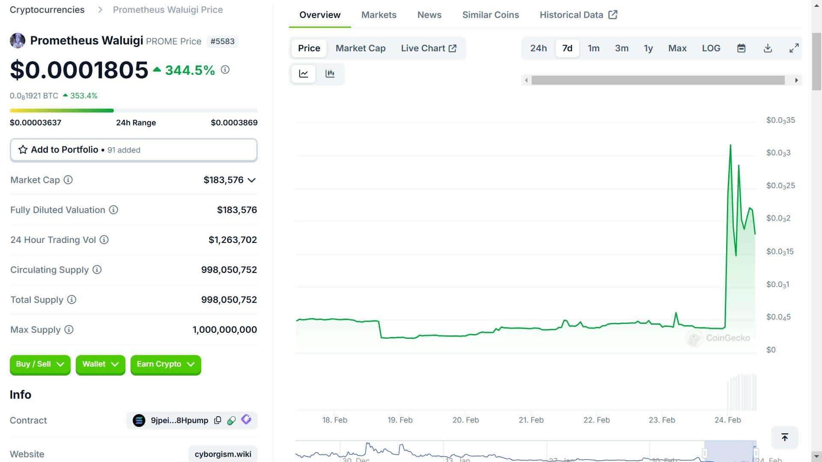This screenshot has width=822, height=462.
Task: Switch chart to Market Cap view
Action: tap(360, 48)
